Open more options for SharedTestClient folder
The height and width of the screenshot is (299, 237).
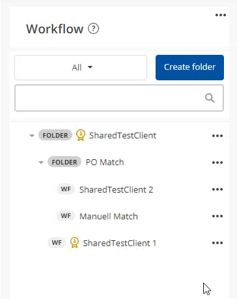[217, 136]
